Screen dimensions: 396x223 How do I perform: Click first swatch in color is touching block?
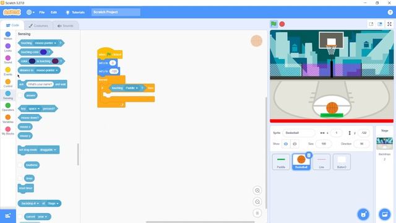32,61
